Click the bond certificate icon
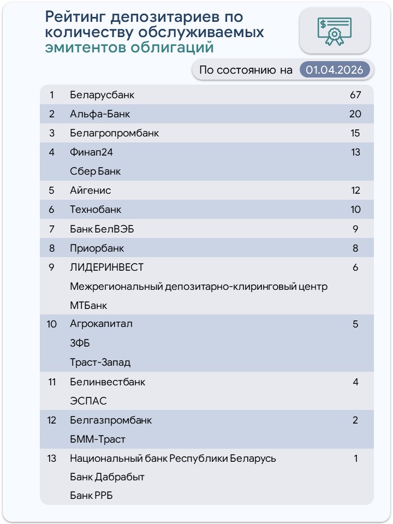Image resolution: width=393 pixels, height=524 pixels. coord(336,31)
